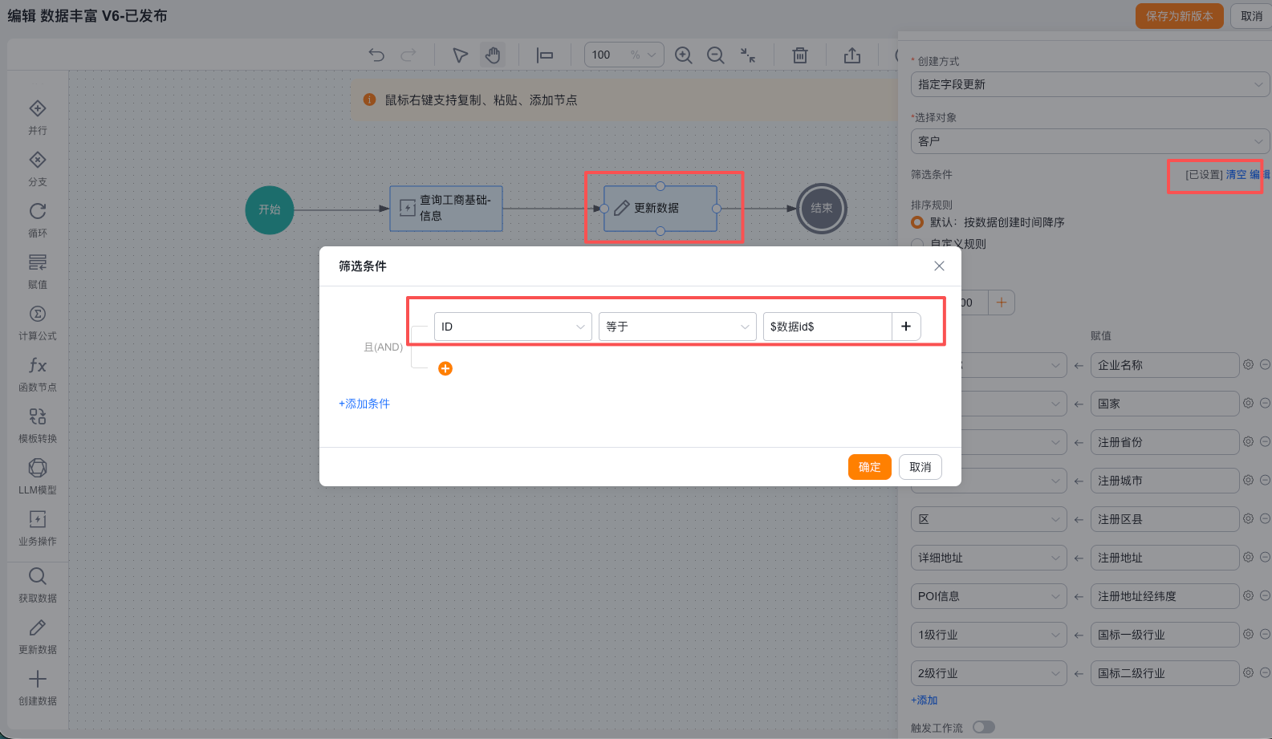Click the zoom in magnifier icon
The image size is (1272, 739).
pyautogui.click(x=683, y=55)
